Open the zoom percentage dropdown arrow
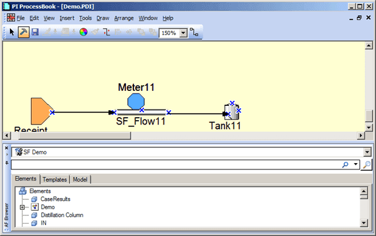 click(x=183, y=33)
